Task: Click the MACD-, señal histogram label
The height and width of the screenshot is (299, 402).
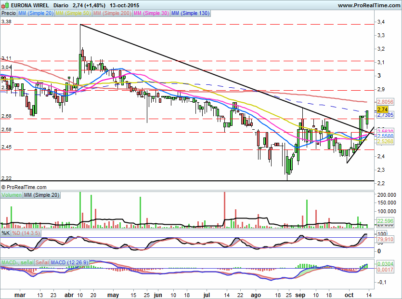Action: (17, 262)
